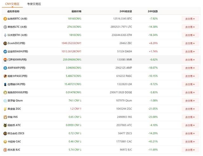Image resolution: width=203 pixels, height=156 pixels.
Task: Click the BJC coin icon
Action: (5, 150)
